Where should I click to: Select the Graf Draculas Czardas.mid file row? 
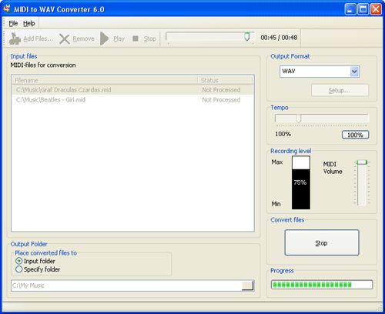coord(132,90)
